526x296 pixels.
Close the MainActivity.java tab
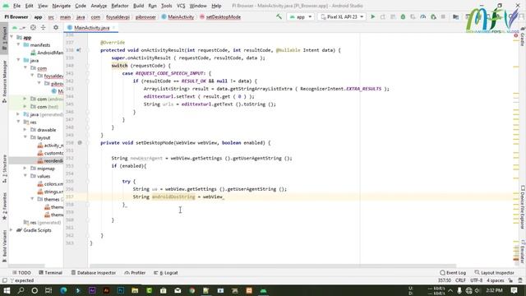[x=113, y=27]
